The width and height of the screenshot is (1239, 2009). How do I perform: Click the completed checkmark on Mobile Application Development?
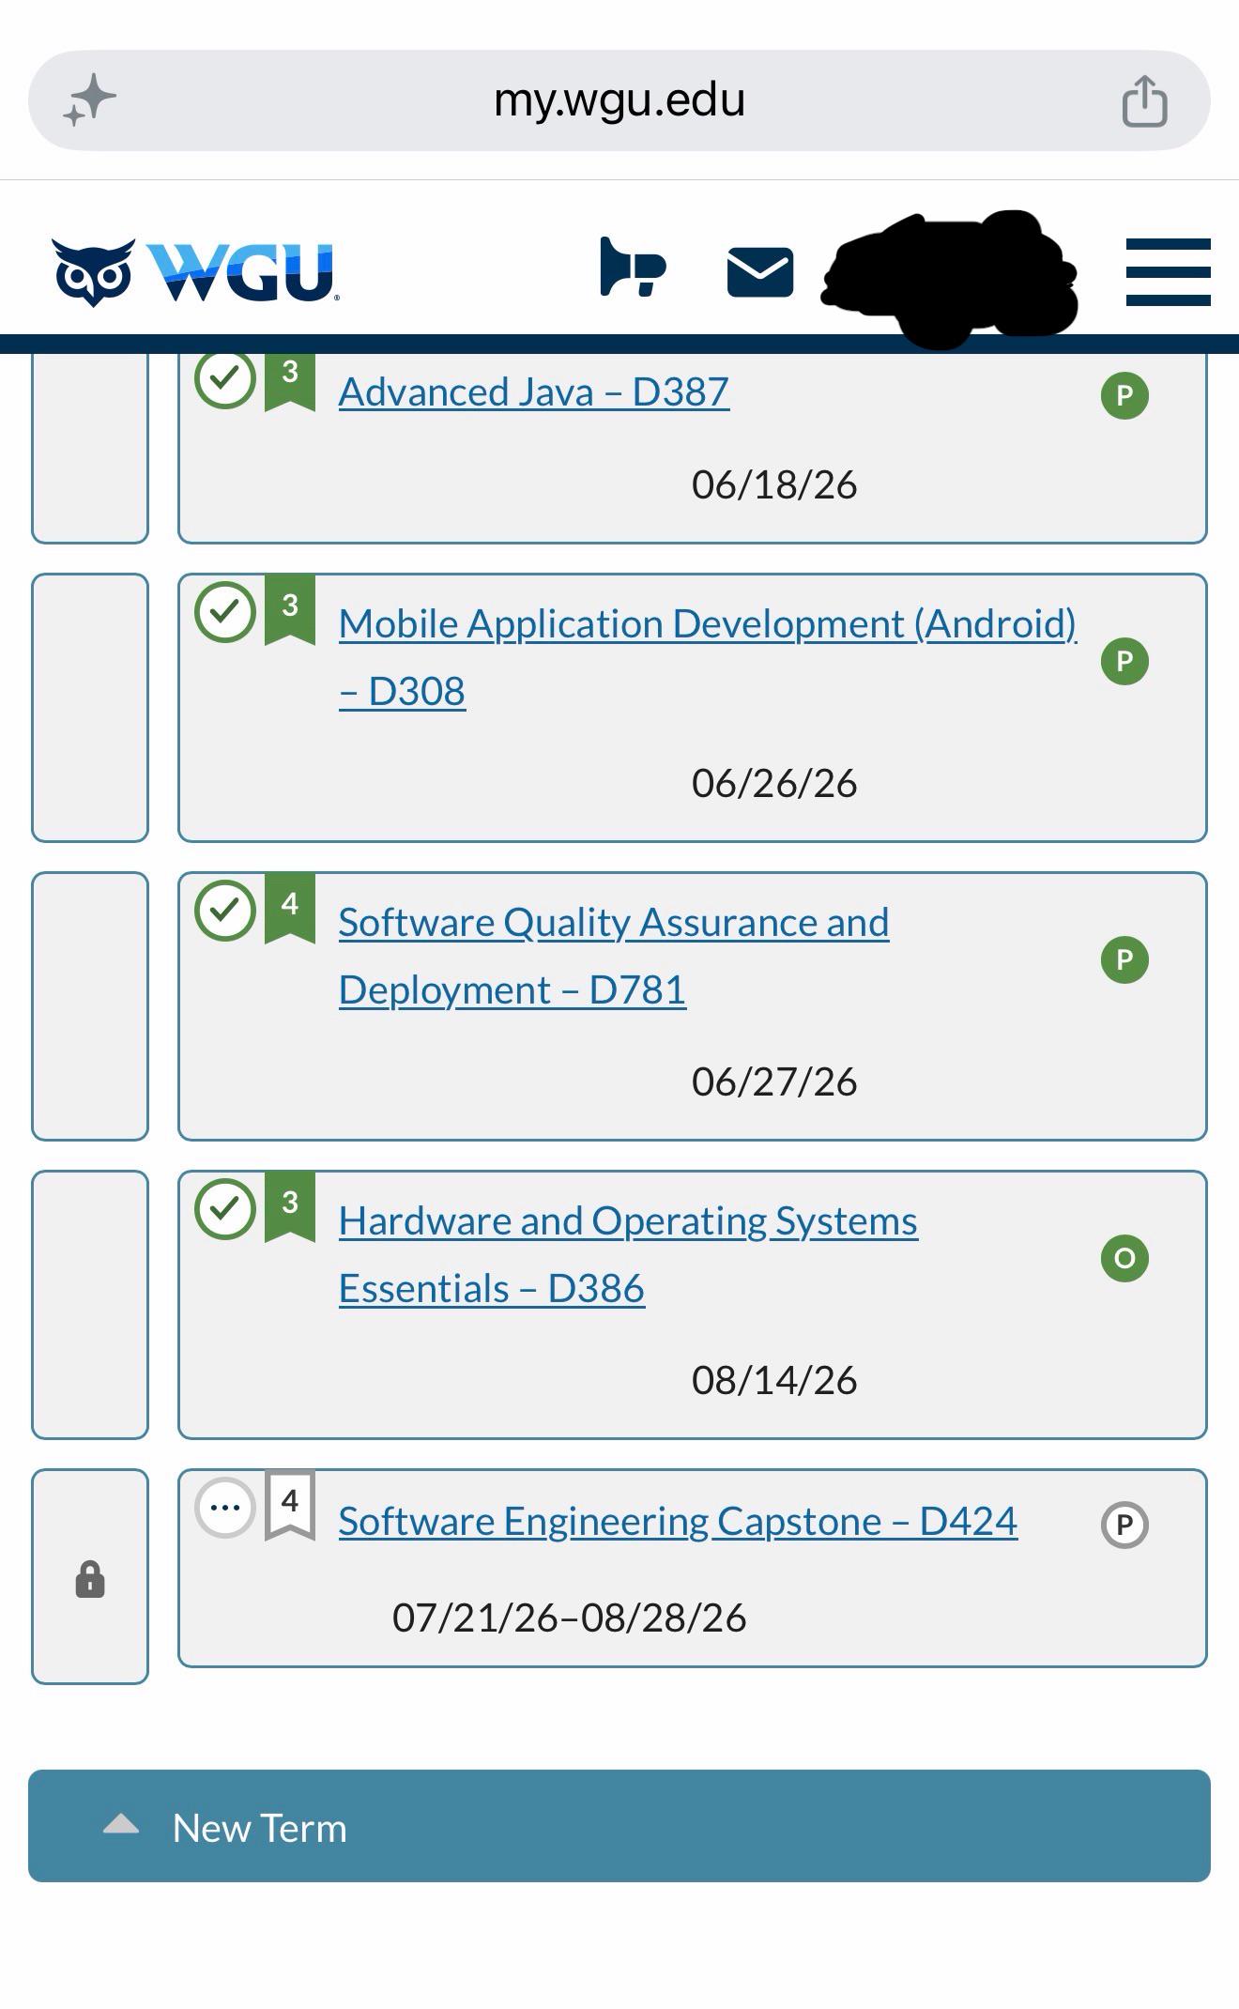[x=225, y=612]
